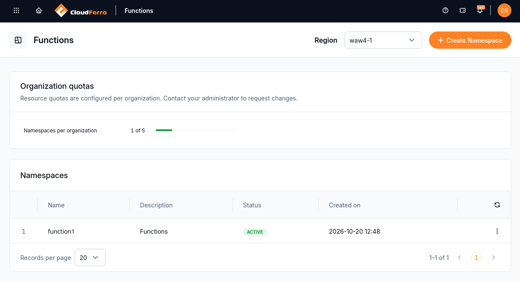The width and height of the screenshot is (520, 282).
Task: Go to the home icon
Action: pyautogui.click(x=39, y=11)
